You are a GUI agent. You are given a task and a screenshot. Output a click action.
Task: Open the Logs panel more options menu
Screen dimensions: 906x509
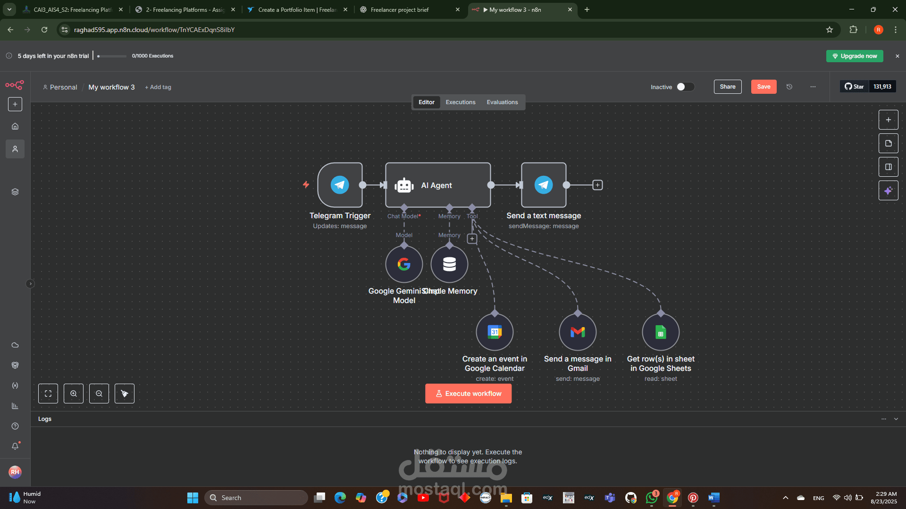(x=884, y=419)
